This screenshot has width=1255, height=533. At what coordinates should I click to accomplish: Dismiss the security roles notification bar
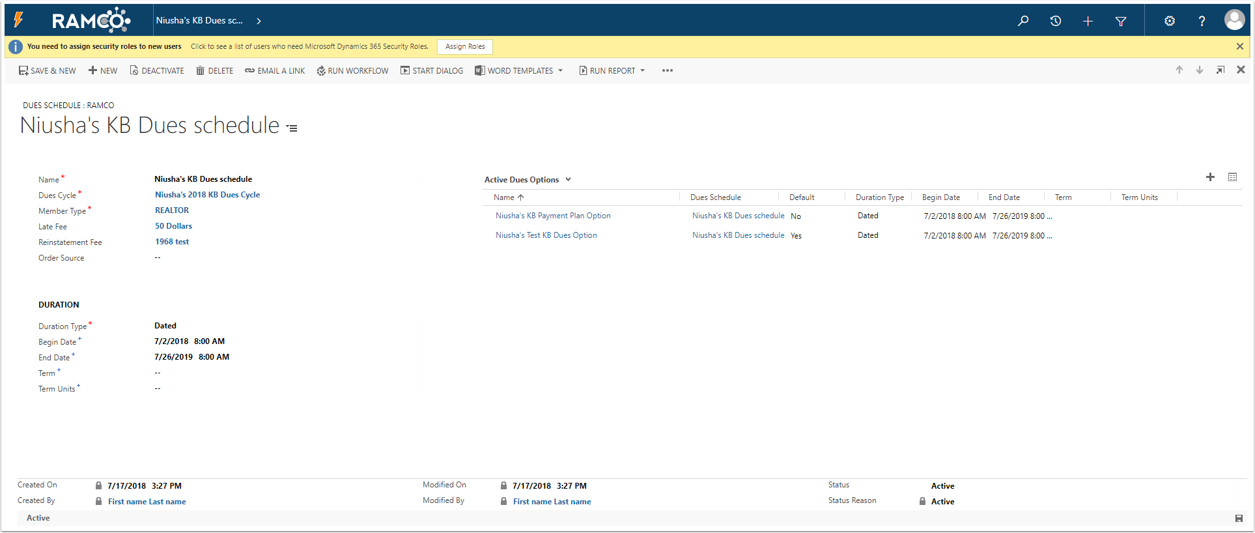(x=1239, y=46)
